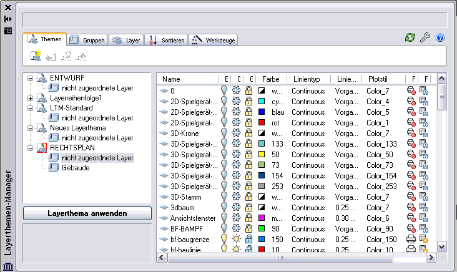Toggle plot icon for bf-baugrenze layer
The height and width of the screenshot is (272, 457).
tap(411, 240)
